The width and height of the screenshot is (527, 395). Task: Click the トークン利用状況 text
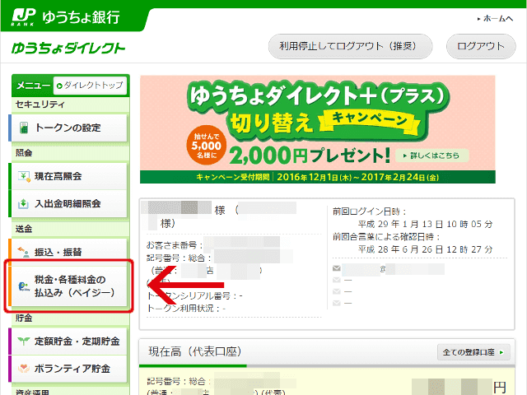[x=186, y=309]
